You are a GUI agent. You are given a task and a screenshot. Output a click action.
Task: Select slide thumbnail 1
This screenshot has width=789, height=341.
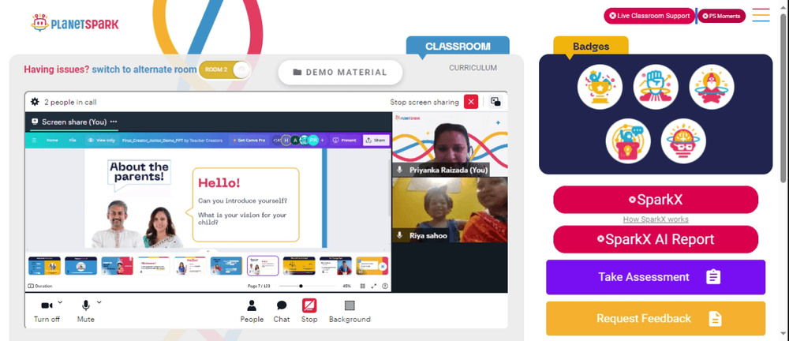tap(44, 265)
